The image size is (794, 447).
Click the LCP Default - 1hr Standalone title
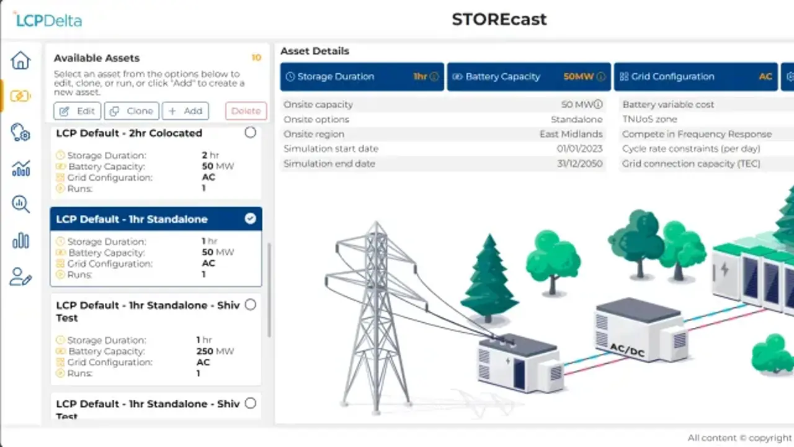(132, 219)
